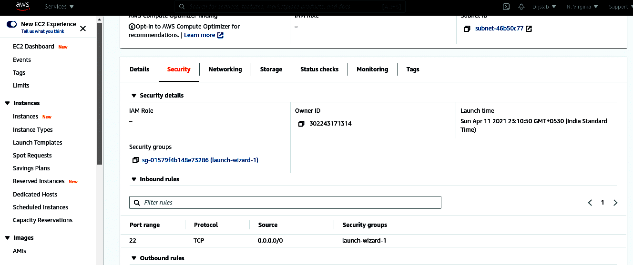Toggle the New EC2 Experience switch

[12, 24]
